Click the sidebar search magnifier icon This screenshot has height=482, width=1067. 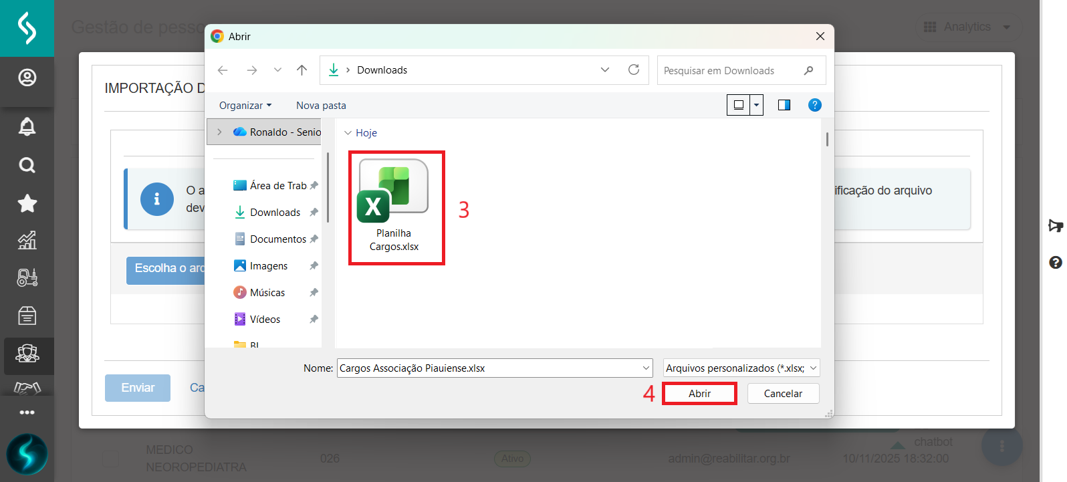pos(27,165)
